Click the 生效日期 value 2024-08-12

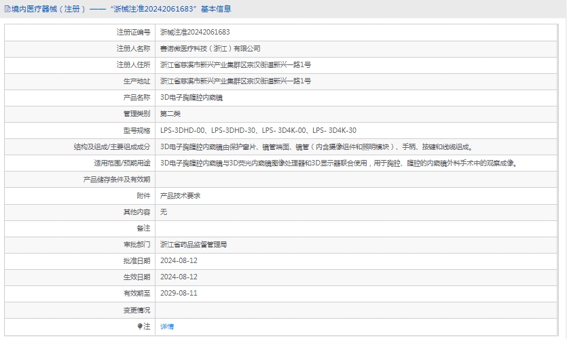[x=179, y=277]
